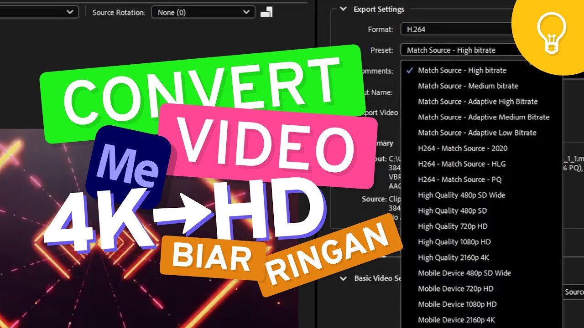Click the Preset dropdown field
The image size is (584, 328).
click(x=460, y=50)
